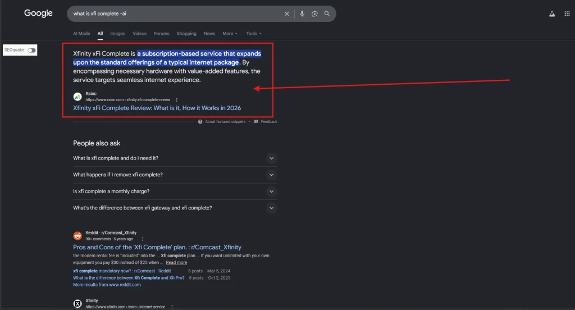Open more options for Xfinity result
Image resolution: width=575 pixels, height=310 pixels.
coord(172,307)
